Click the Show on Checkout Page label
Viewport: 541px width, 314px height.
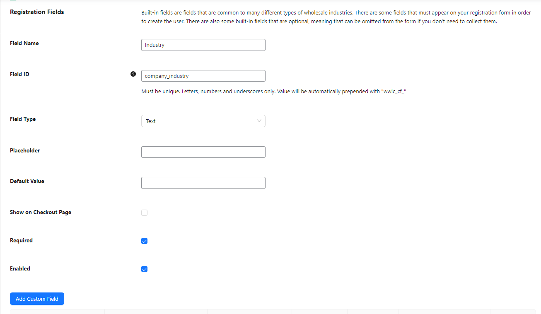[x=40, y=212]
